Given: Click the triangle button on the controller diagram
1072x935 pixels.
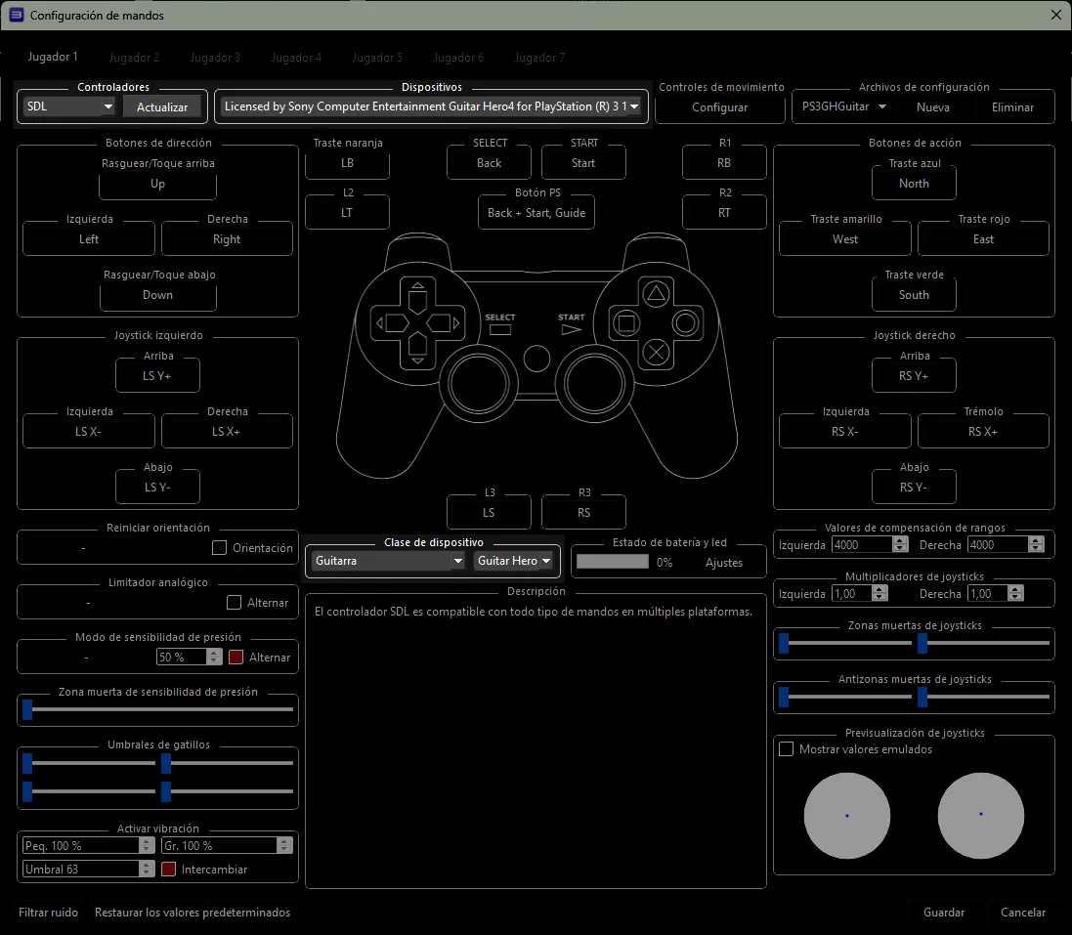Looking at the screenshot, I should (x=657, y=294).
